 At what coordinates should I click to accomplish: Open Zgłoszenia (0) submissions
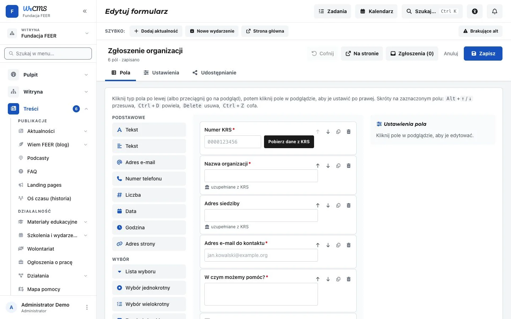coord(412,54)
